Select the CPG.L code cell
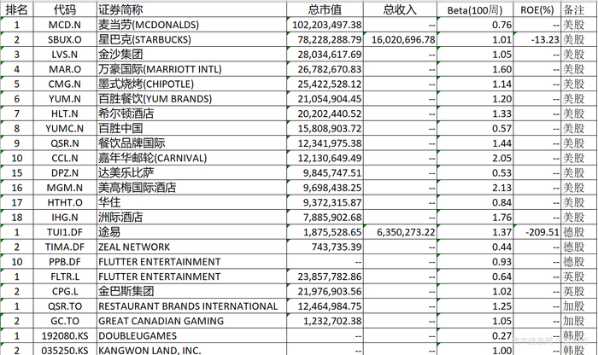Screen dimensions: 598x355 [x=65, y=291]
